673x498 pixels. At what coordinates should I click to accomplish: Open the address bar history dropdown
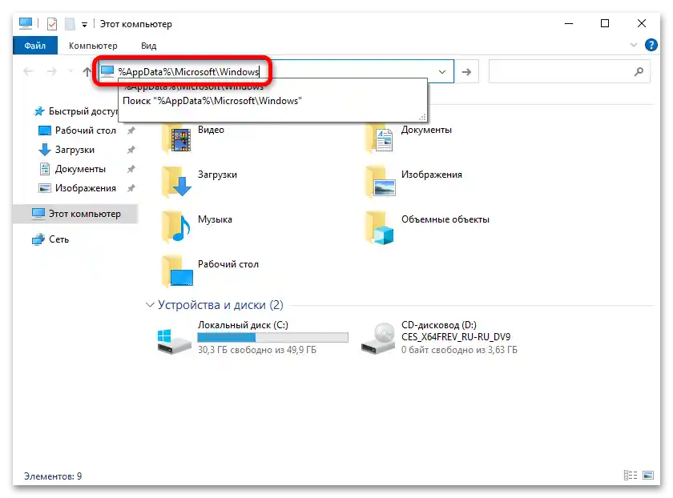pos(442,71)
